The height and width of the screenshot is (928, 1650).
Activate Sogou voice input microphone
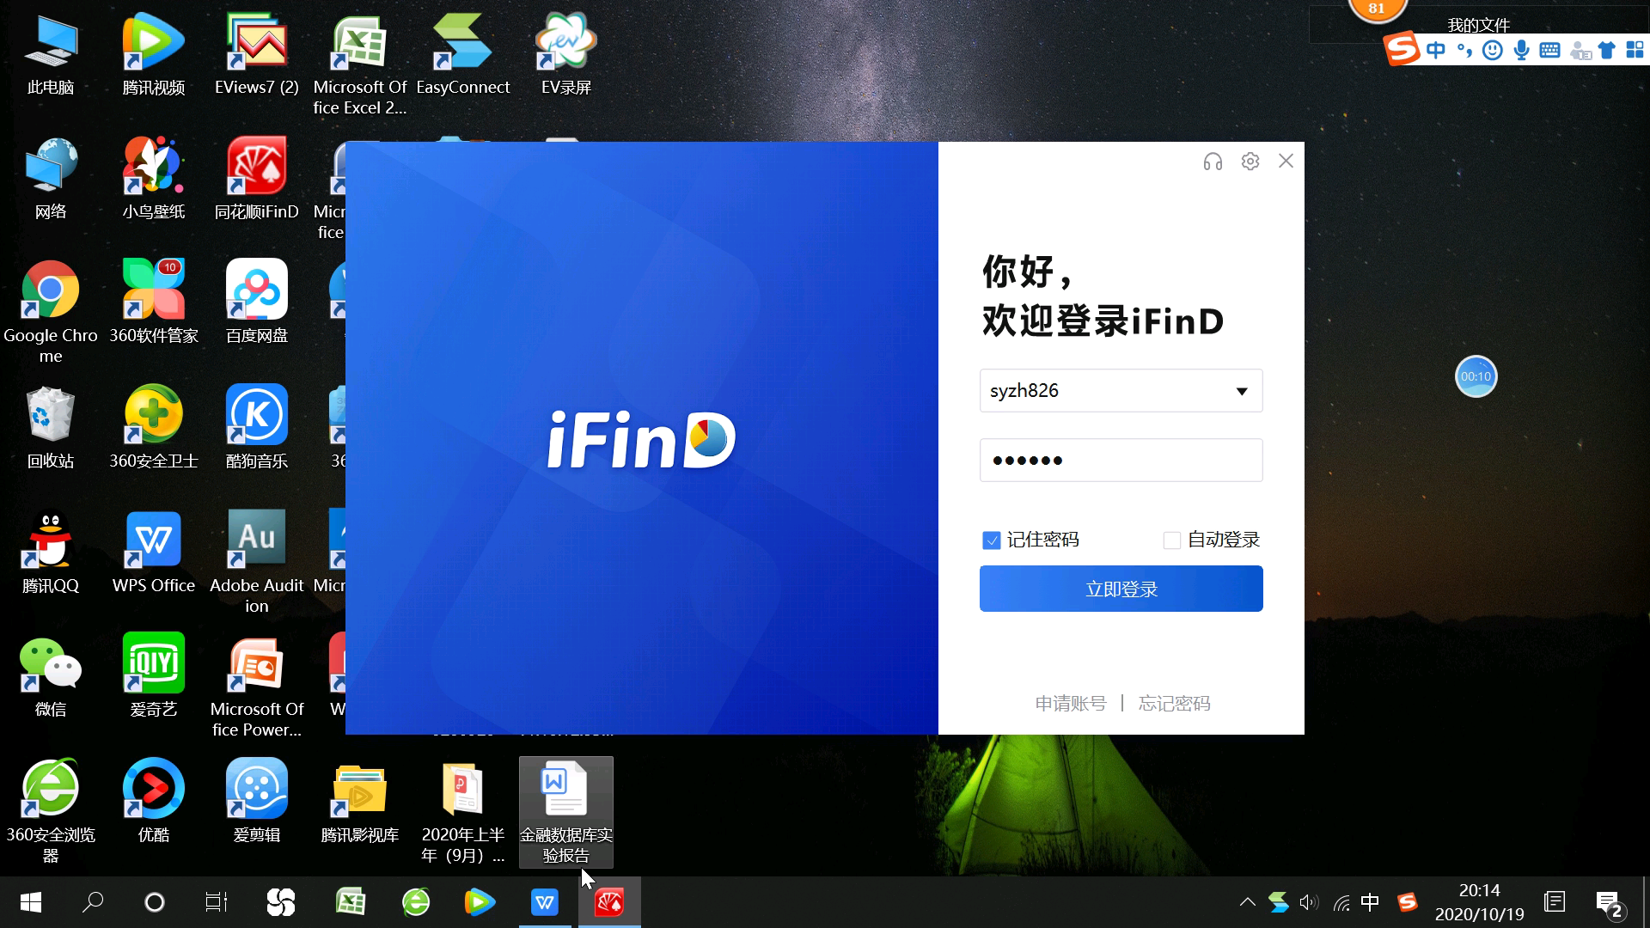(x=1521, y=51)
